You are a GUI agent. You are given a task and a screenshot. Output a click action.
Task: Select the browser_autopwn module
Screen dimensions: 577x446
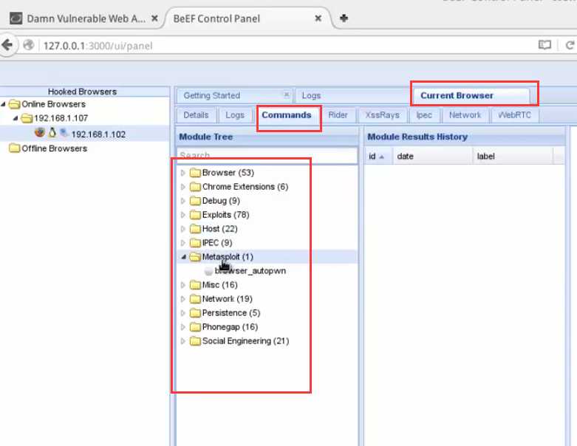(250, 271)
